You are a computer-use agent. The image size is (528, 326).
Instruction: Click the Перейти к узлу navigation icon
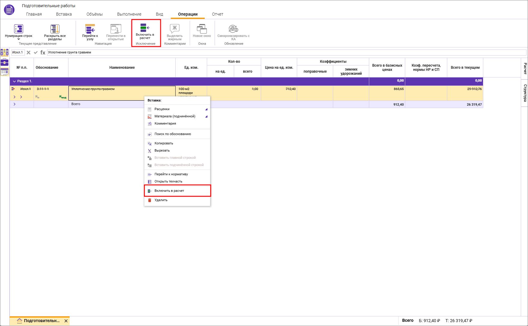90,29
